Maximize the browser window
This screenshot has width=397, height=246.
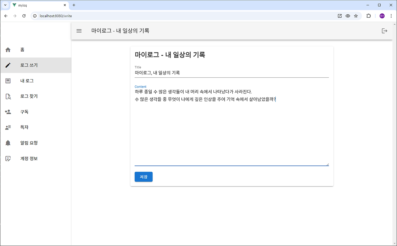(x=379, y=5)
